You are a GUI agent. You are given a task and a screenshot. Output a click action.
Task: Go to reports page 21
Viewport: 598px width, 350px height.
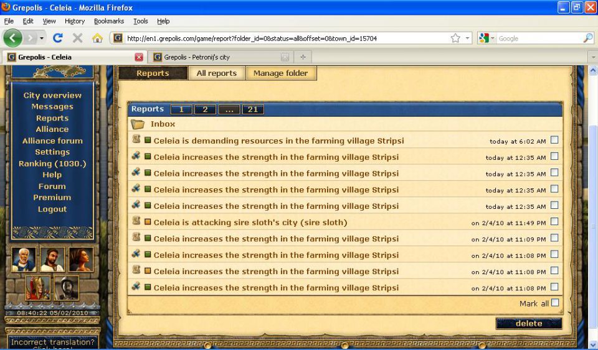(253, 109)
